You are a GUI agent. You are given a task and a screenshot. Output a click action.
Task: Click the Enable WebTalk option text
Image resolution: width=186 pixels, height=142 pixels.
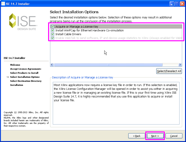[x=119, y=38]
